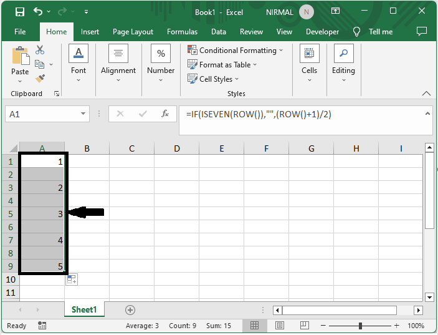Select column B header
This screenshot has height=335, width=438.
(x=87, y=148)
